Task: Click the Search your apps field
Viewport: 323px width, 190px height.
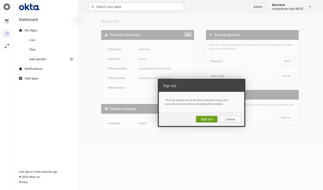Action: [x=136, y=7]
